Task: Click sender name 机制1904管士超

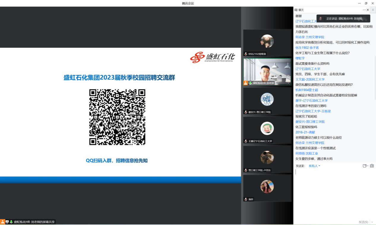Action: point(307,90)
